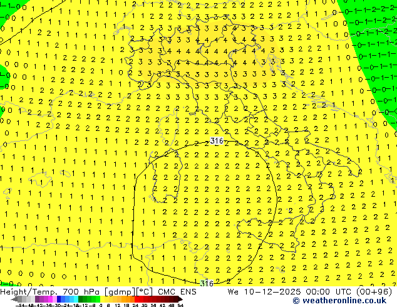Click the right arrow of the temperature legend
397x307 pixels.
(180, 299)
